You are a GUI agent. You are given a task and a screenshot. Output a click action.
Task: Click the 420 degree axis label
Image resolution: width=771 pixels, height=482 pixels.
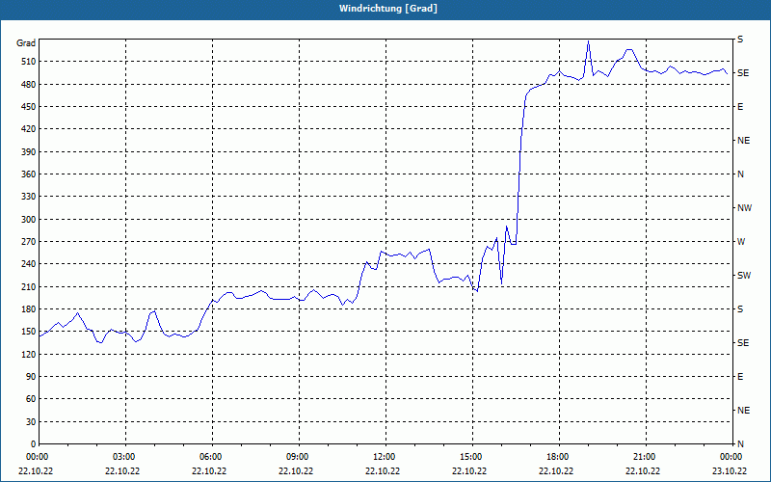tap(29, 129)
